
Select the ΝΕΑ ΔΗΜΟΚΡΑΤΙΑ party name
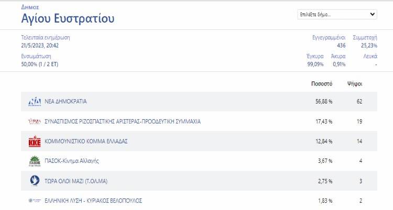pos(65,101)
